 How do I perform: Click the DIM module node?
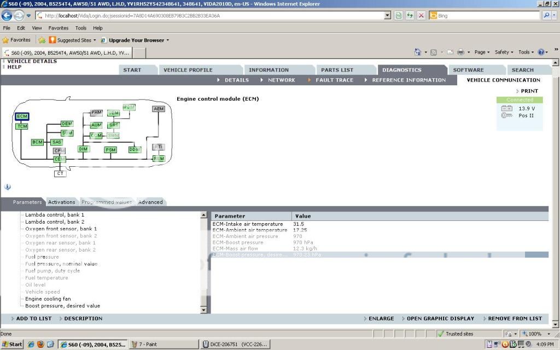coord(83,149)
